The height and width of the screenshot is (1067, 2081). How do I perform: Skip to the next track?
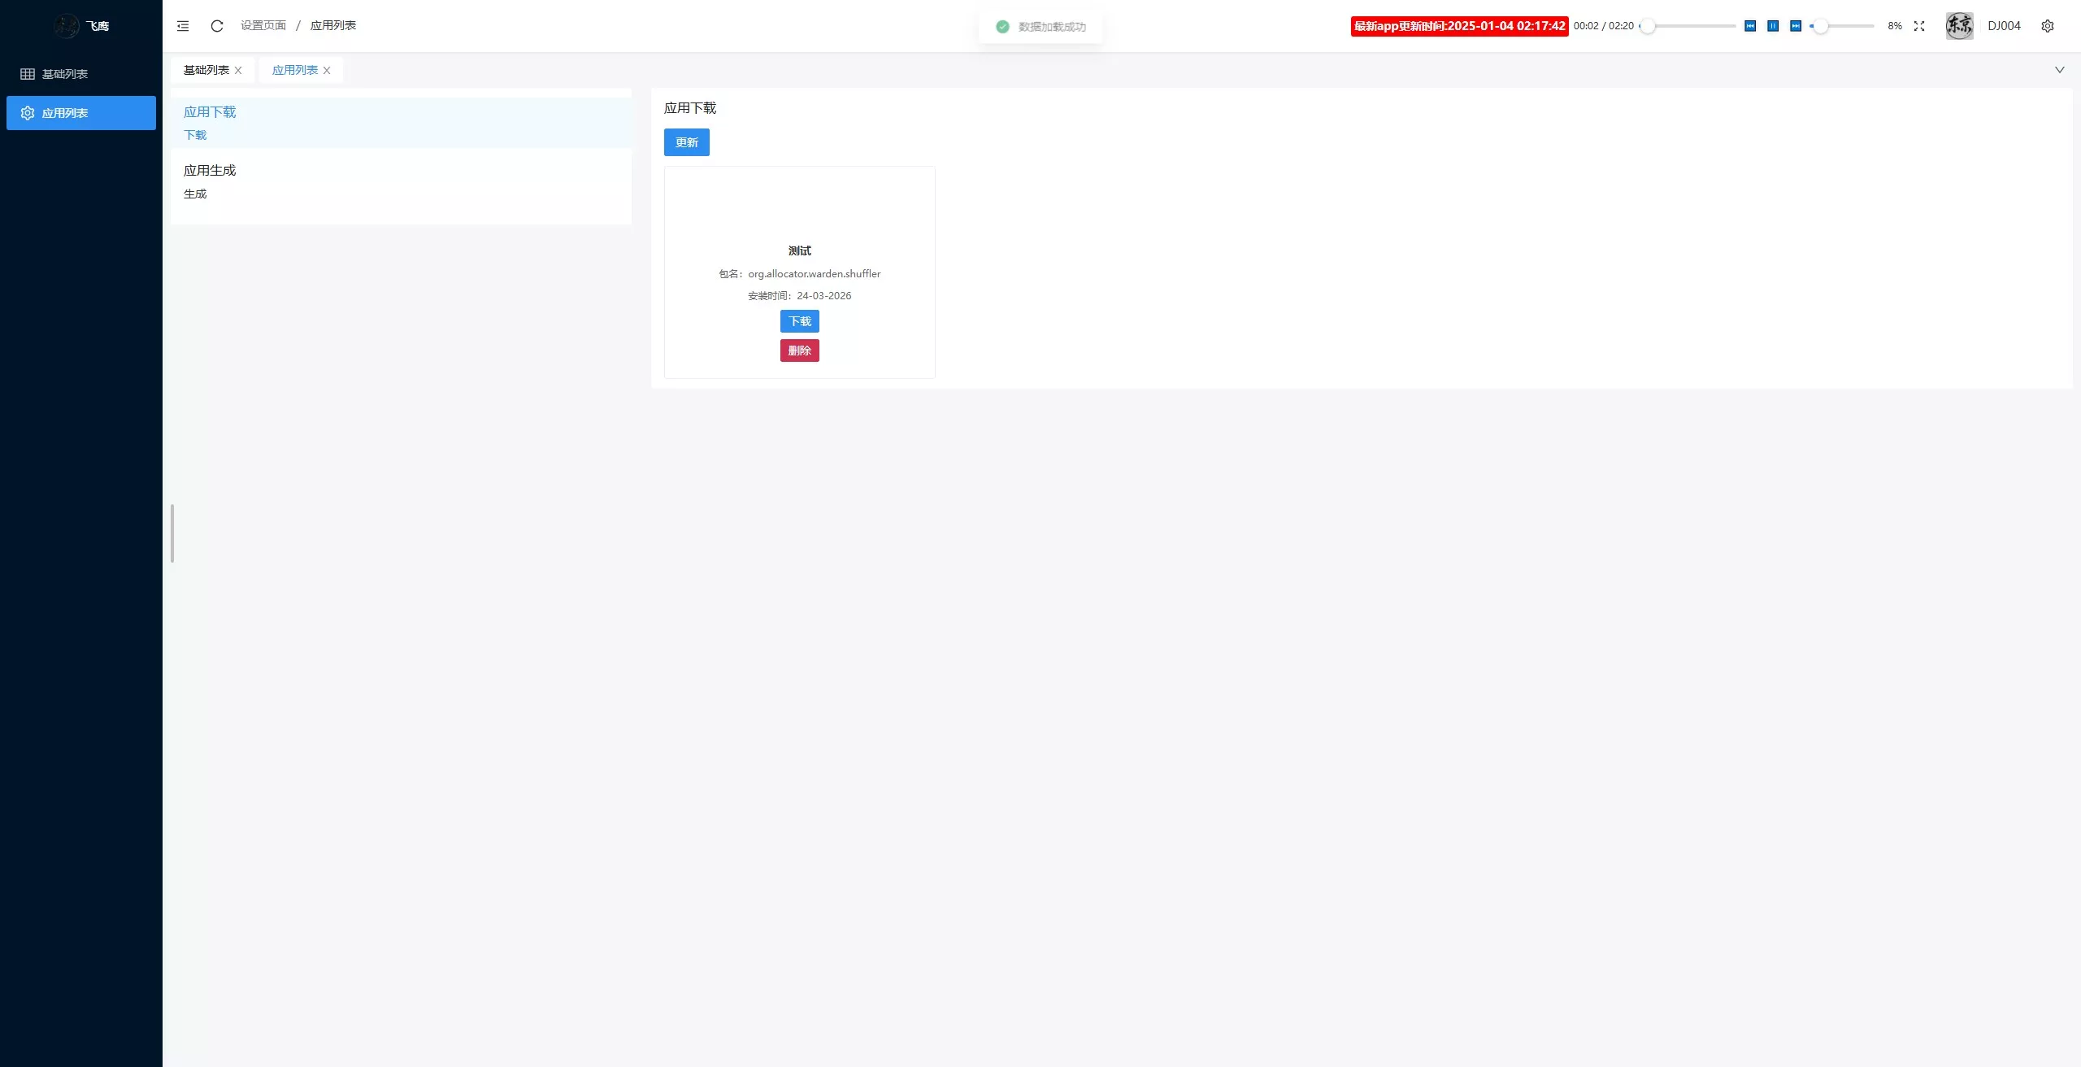pyautogui.click(x=1795, y=25)
